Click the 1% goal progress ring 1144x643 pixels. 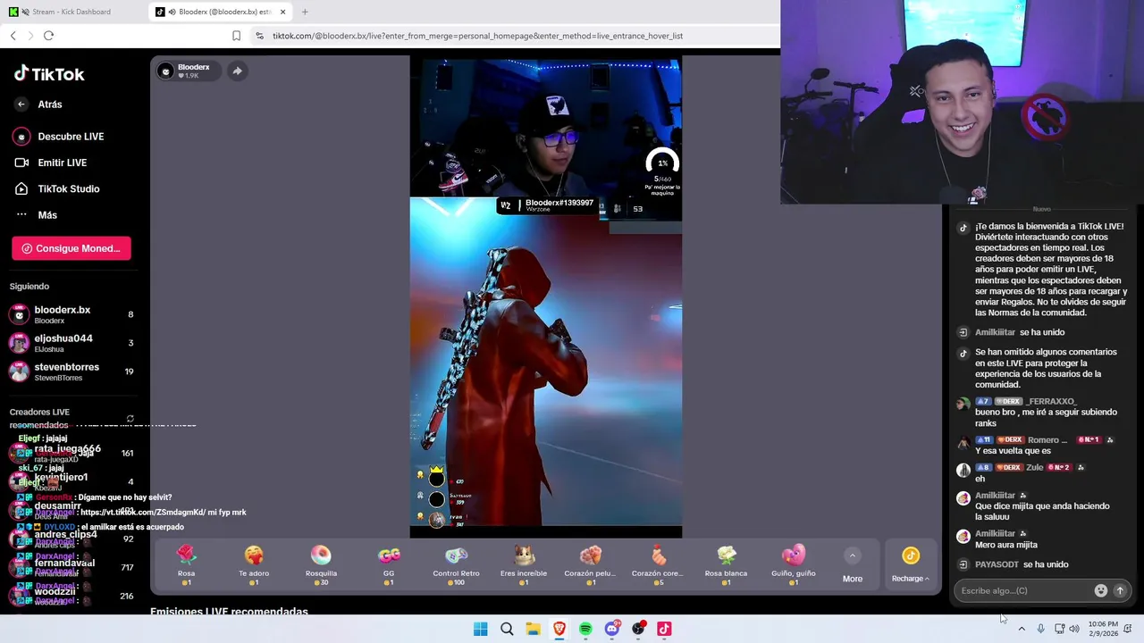point(662,163)
